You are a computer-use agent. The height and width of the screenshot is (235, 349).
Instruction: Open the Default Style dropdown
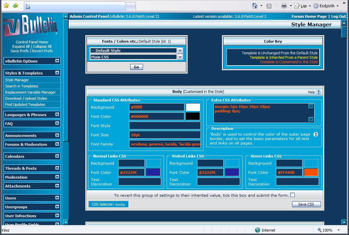click(180, 51)
